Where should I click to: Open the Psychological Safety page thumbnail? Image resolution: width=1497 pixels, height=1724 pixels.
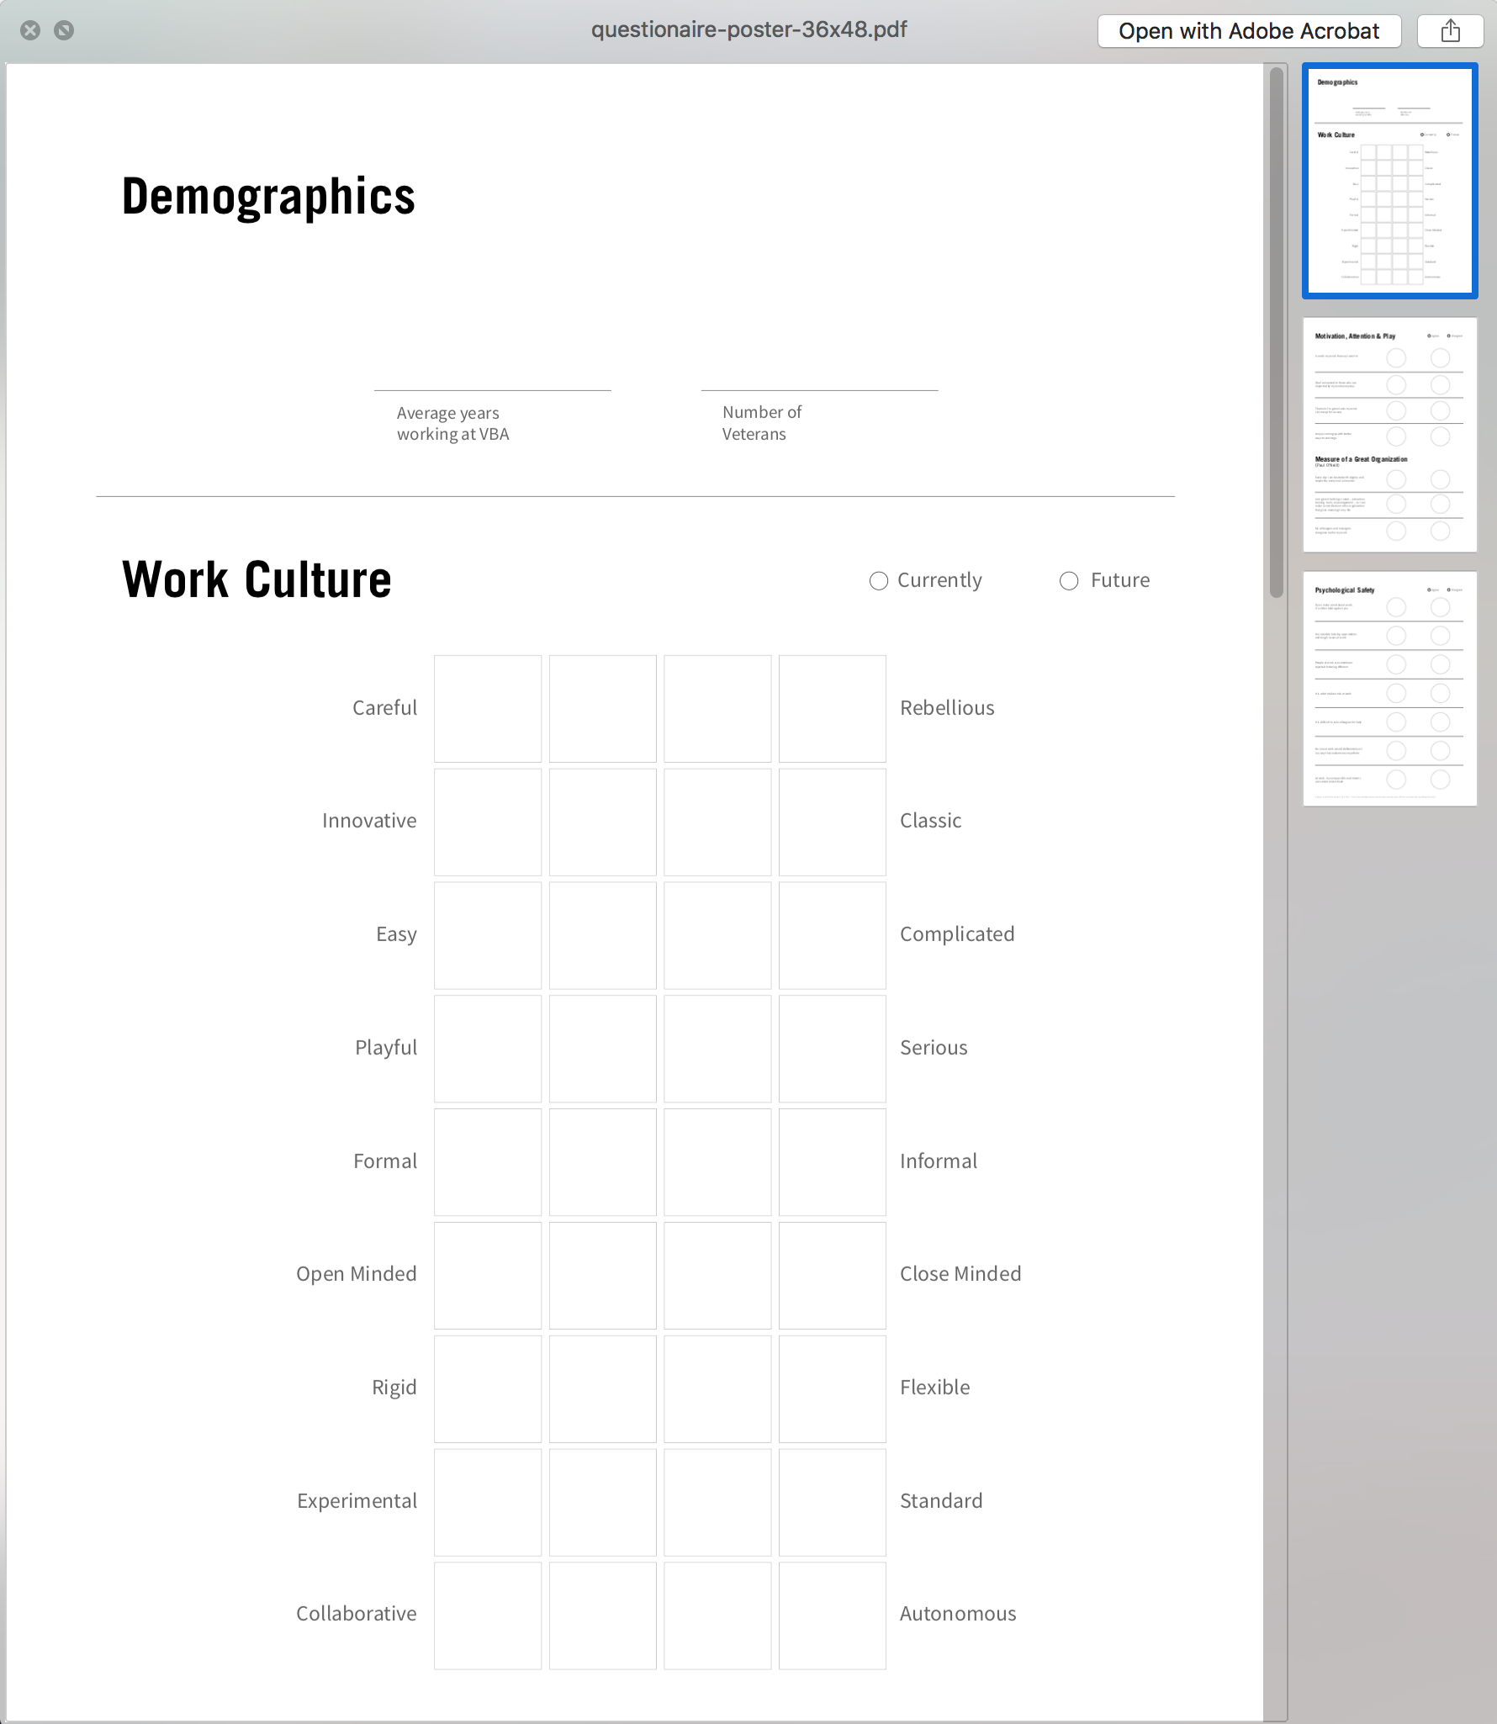1389,689
